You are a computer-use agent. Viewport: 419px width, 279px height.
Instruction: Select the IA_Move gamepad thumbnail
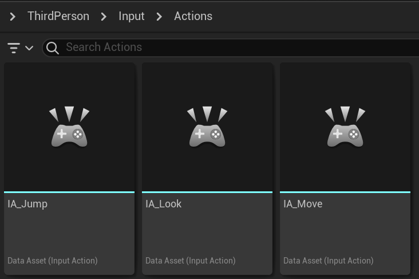point(345,127)
